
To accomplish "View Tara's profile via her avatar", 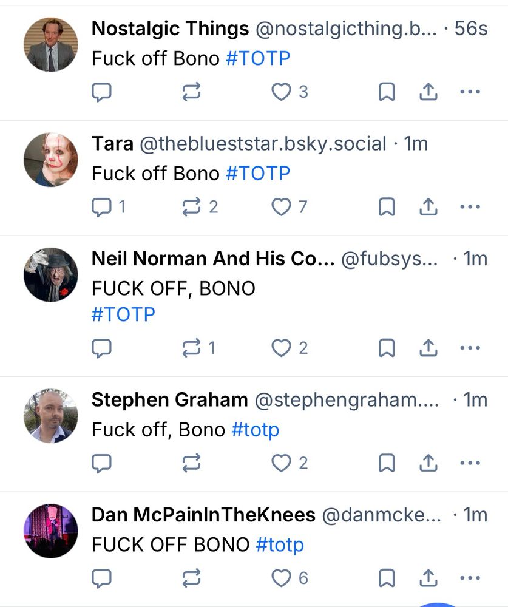I will coord(51,160).
